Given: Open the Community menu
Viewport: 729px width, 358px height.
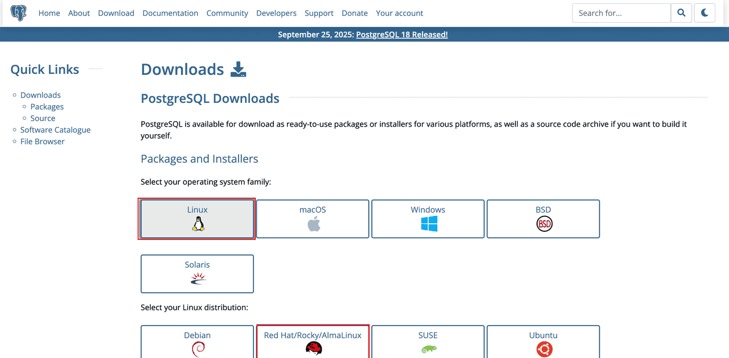Looking at the screenshot, I should coord(227,13).
